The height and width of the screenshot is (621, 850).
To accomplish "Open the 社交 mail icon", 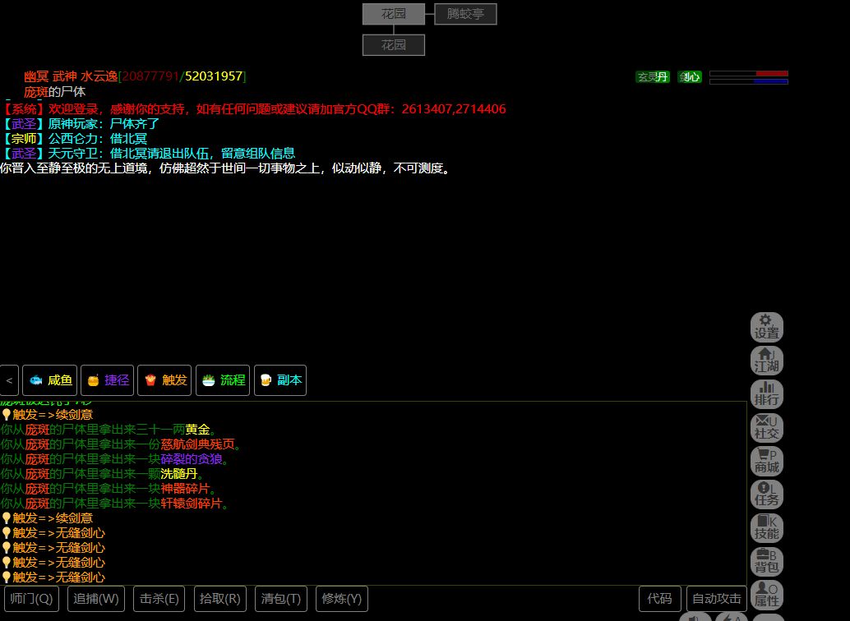I will tap(766, 428).
